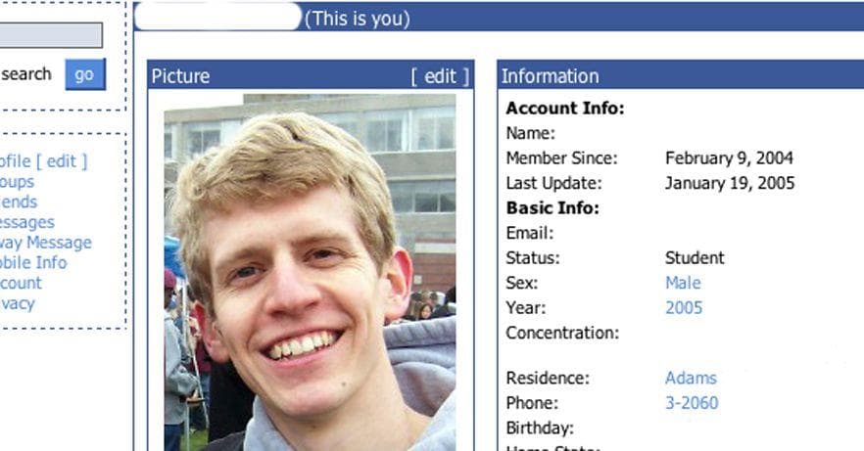The width and height of the screenshot is (864, 451).
Task: Open Account settings sidebar link
Action: (x=21, y=283)
